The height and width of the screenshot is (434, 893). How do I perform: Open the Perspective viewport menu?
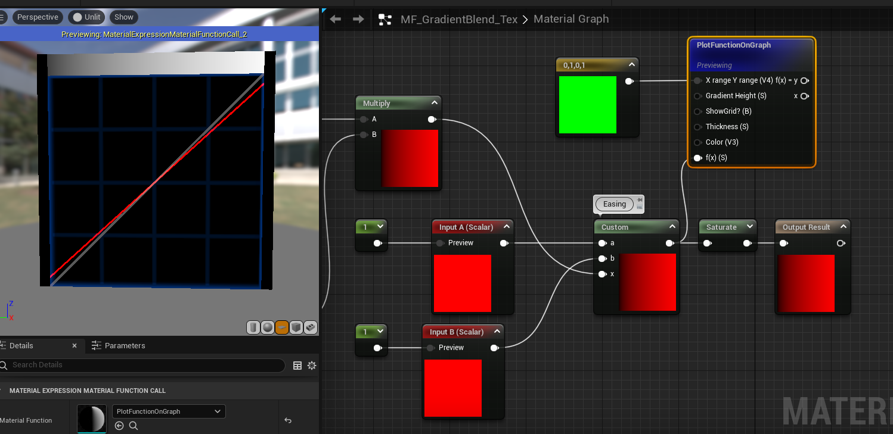click(x=38, y=17)
